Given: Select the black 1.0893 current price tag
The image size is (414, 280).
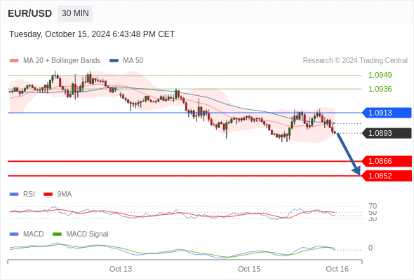Looking at the screenshot, I should [387, 133].
